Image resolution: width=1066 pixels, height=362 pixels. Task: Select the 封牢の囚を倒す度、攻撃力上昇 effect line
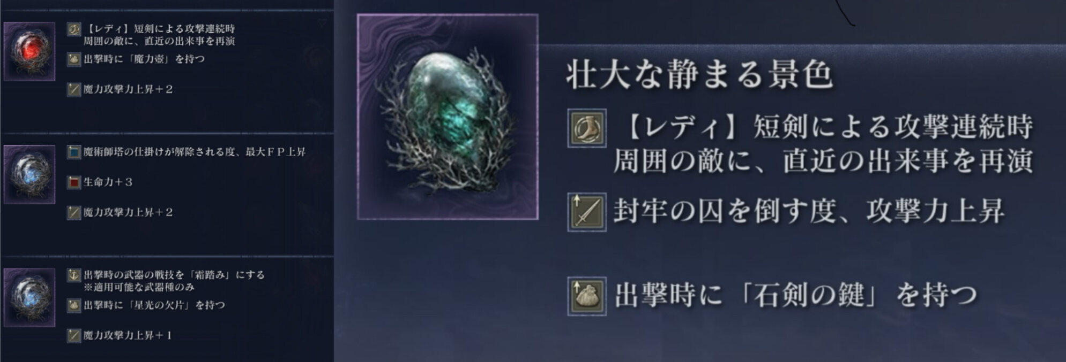coord(809,211)
